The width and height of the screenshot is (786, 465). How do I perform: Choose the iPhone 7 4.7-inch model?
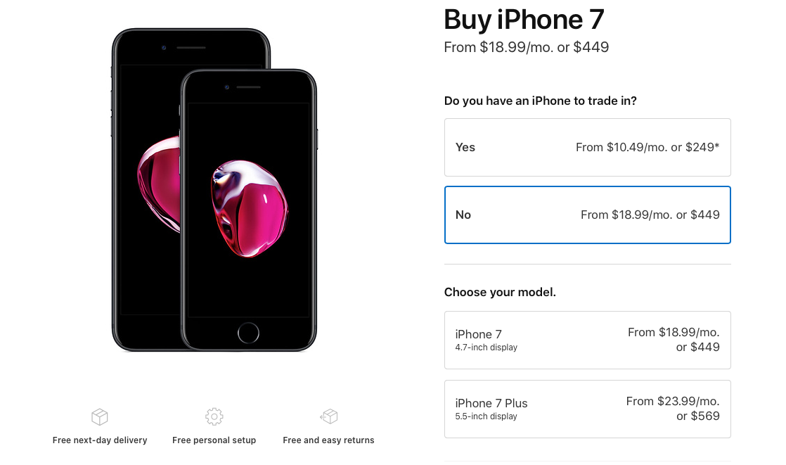pyautogui.click(x=587, y=340)
